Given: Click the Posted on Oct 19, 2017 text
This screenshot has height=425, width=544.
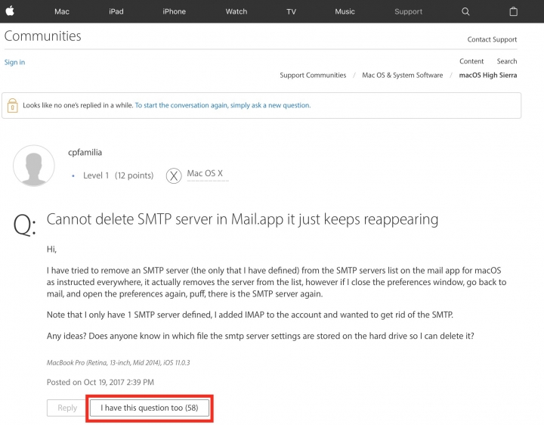Looking at the screenshot, I should [100, 383].
